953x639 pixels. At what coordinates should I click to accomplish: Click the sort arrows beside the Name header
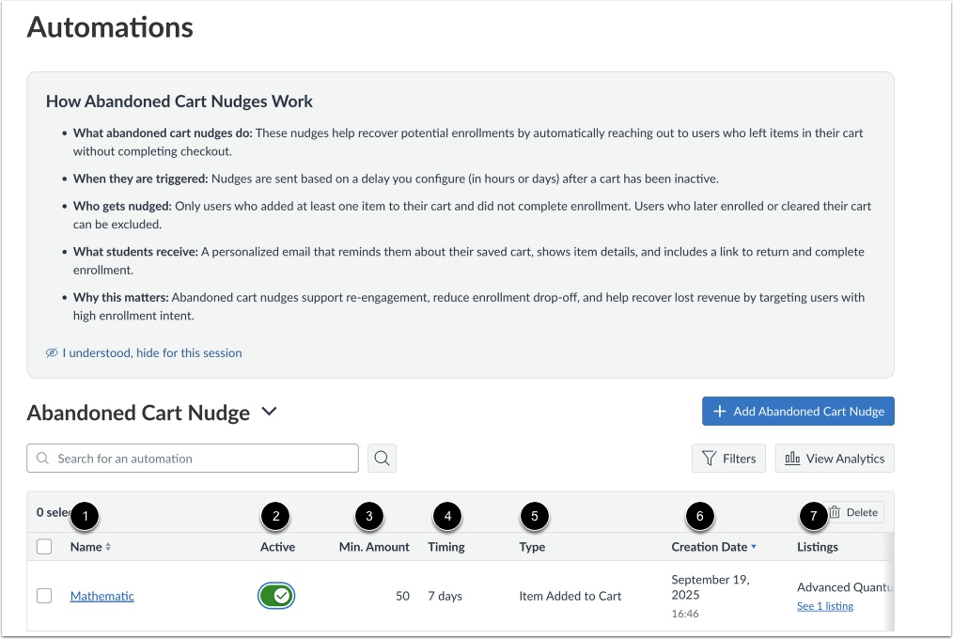click(x=109, y=547)
